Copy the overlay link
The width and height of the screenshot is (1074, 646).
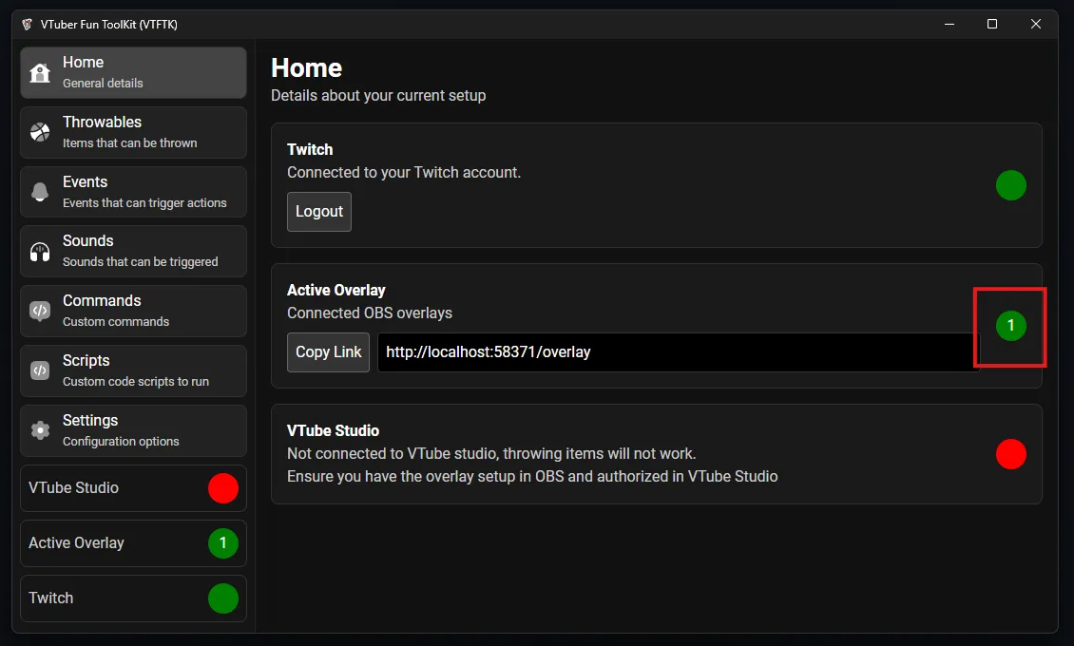(x=328, y=352)
